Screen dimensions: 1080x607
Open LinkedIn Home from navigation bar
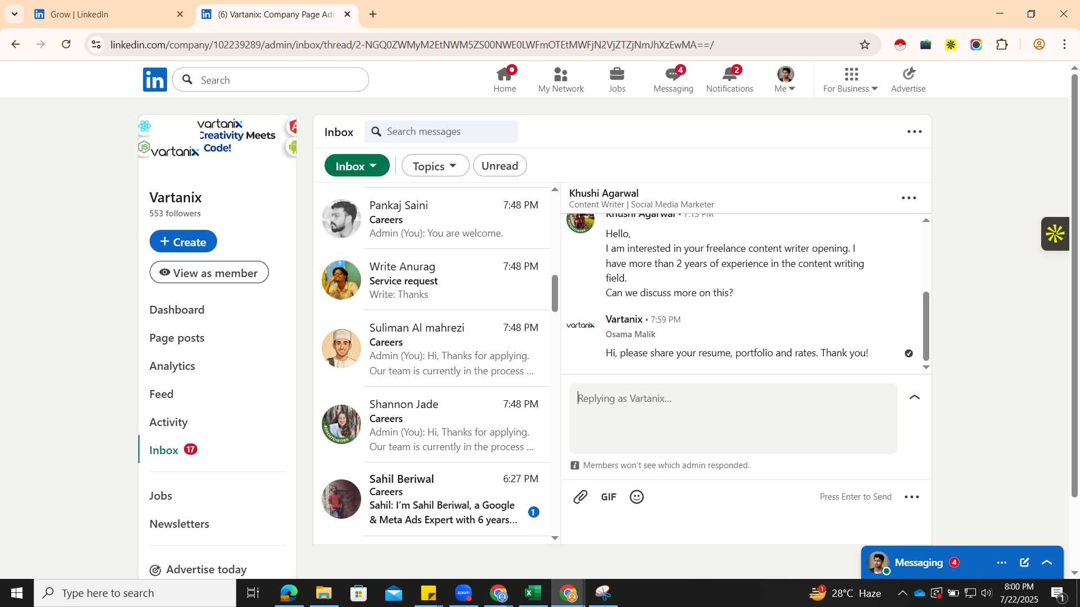tap(505, 80)
